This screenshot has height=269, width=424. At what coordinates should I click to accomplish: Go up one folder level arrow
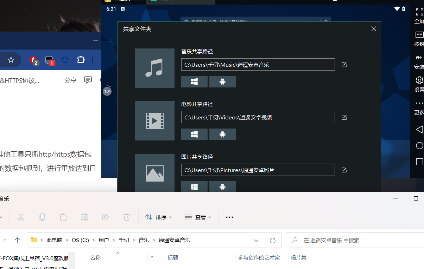coord(17,240)
